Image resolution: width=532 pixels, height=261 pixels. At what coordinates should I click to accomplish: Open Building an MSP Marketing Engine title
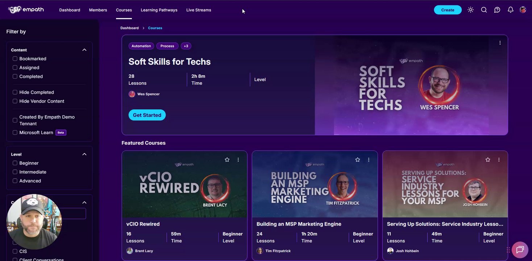coord(299,224)
